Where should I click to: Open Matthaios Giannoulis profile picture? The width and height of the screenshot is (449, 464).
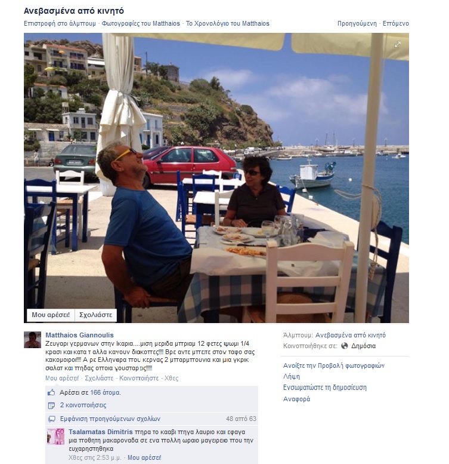(x=32, y=340)
